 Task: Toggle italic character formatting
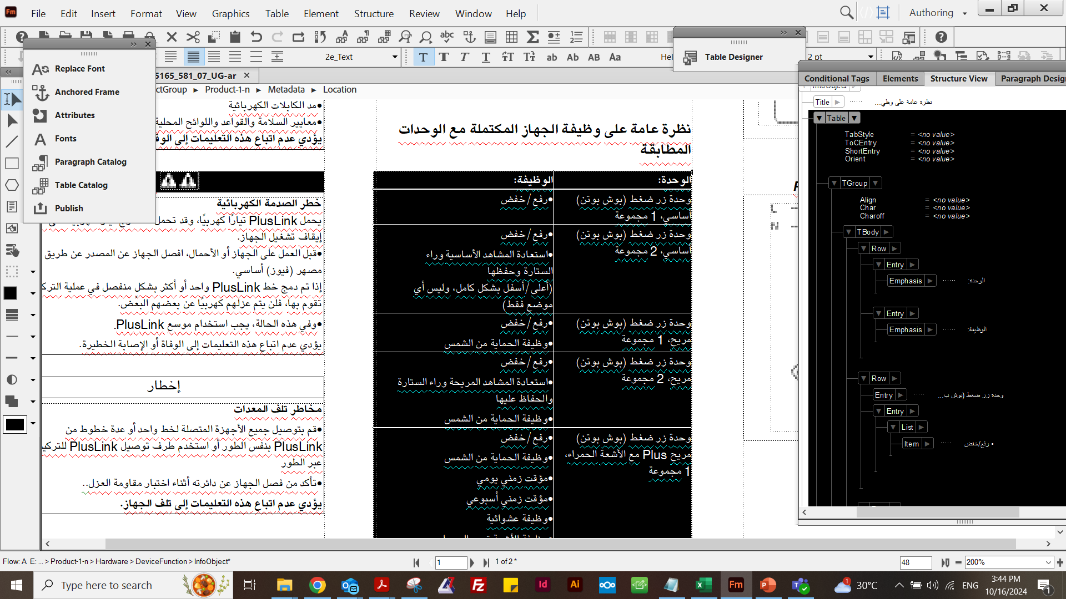464,57
